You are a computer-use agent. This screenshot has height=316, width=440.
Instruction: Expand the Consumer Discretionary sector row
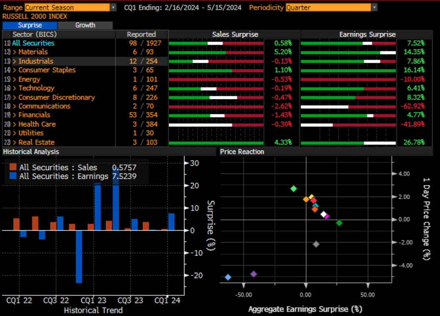point(14,97)
